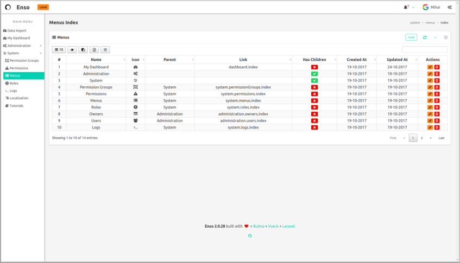Screen dimensions: 460x263
Task: Click the Local environment badge
Action: 43,7
